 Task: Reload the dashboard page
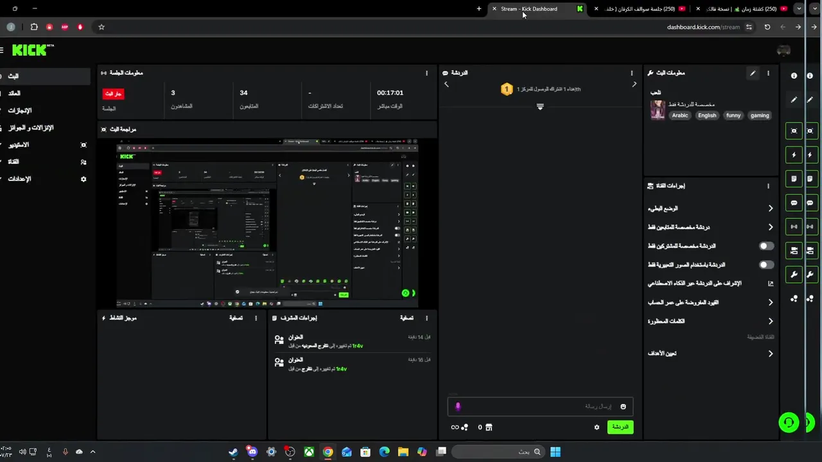767,27
